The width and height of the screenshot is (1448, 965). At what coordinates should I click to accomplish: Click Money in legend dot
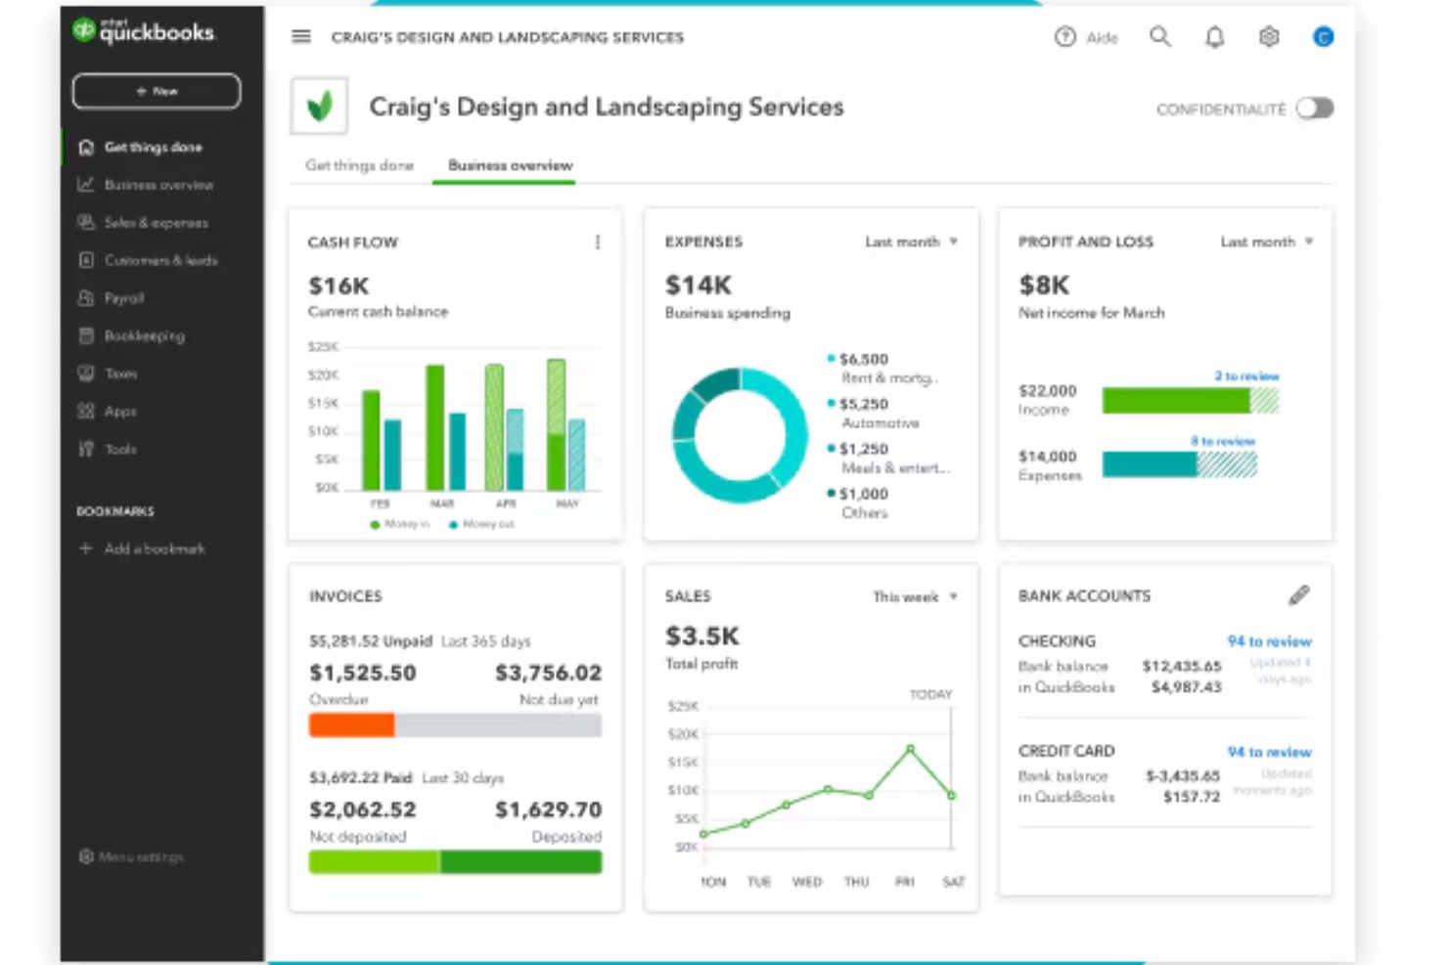click(375, 525)
